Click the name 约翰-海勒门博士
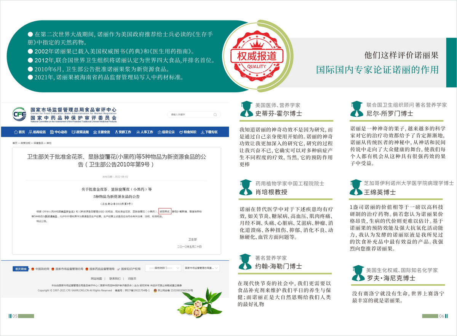This screenshot has width=457, height=336. tap(278, 266)
